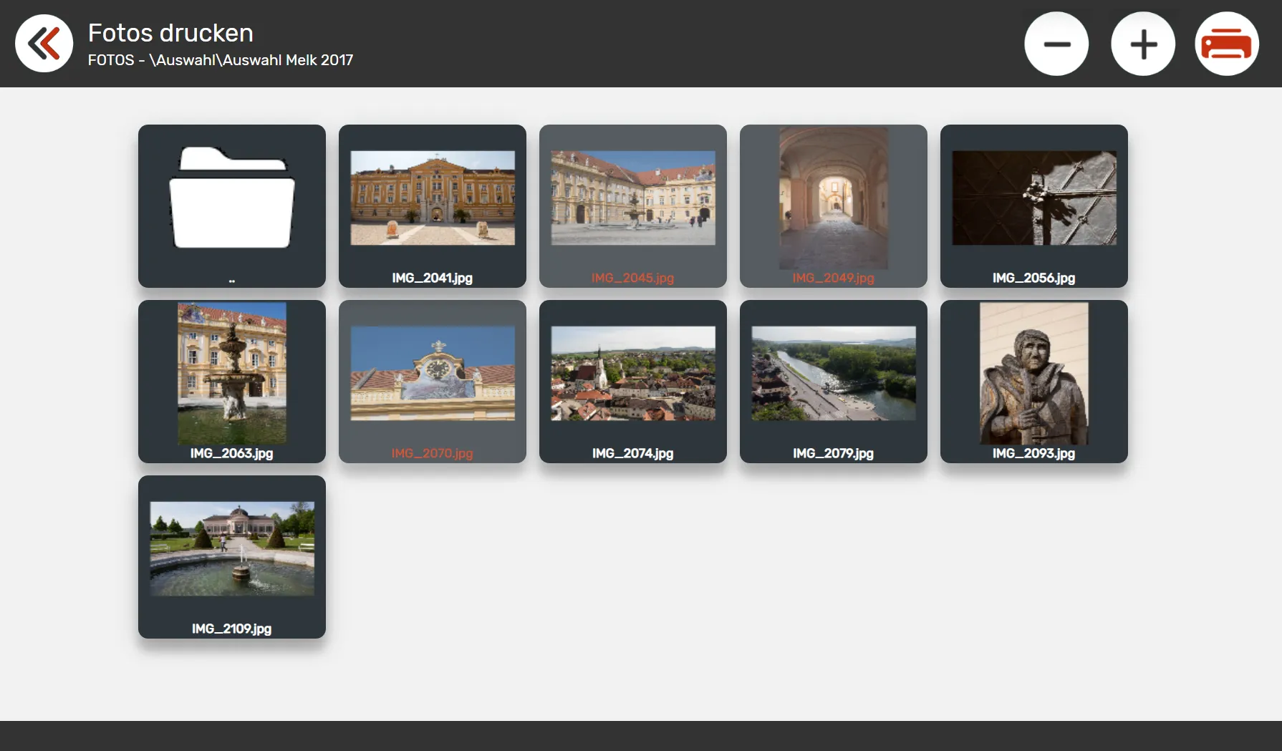Select the IMG_2109.jpg garden pavilion photo

point(231,548)
